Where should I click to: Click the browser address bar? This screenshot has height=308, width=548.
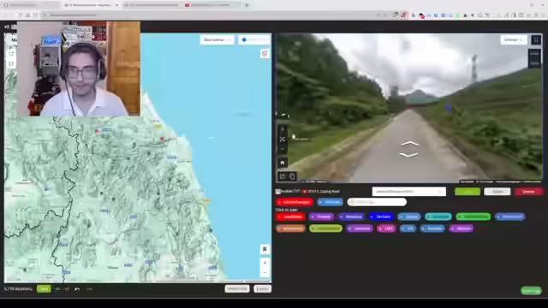pos(210,15)
